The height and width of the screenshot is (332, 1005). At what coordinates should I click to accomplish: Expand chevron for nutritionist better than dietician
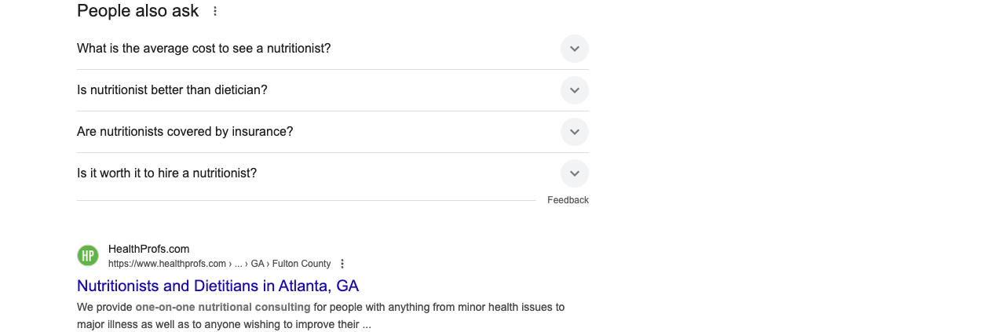pyautogui.click(x=575, y=90)
